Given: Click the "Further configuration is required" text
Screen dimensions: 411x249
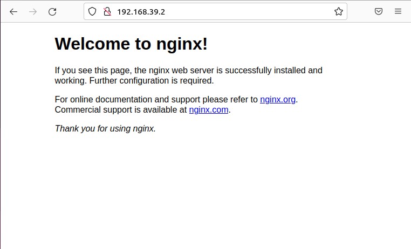Looking at the screenshot, I should click(151, 81).
